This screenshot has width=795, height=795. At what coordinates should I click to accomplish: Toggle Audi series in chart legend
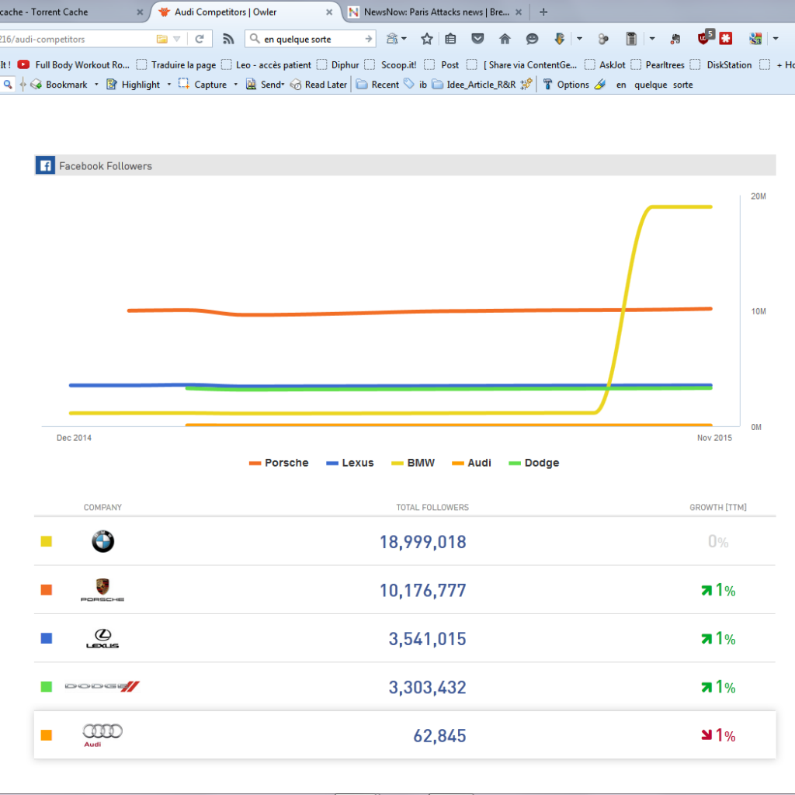pyautogui.click(x=471, y=463)
